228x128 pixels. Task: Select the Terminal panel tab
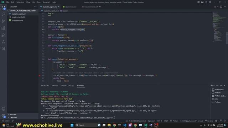81,86
